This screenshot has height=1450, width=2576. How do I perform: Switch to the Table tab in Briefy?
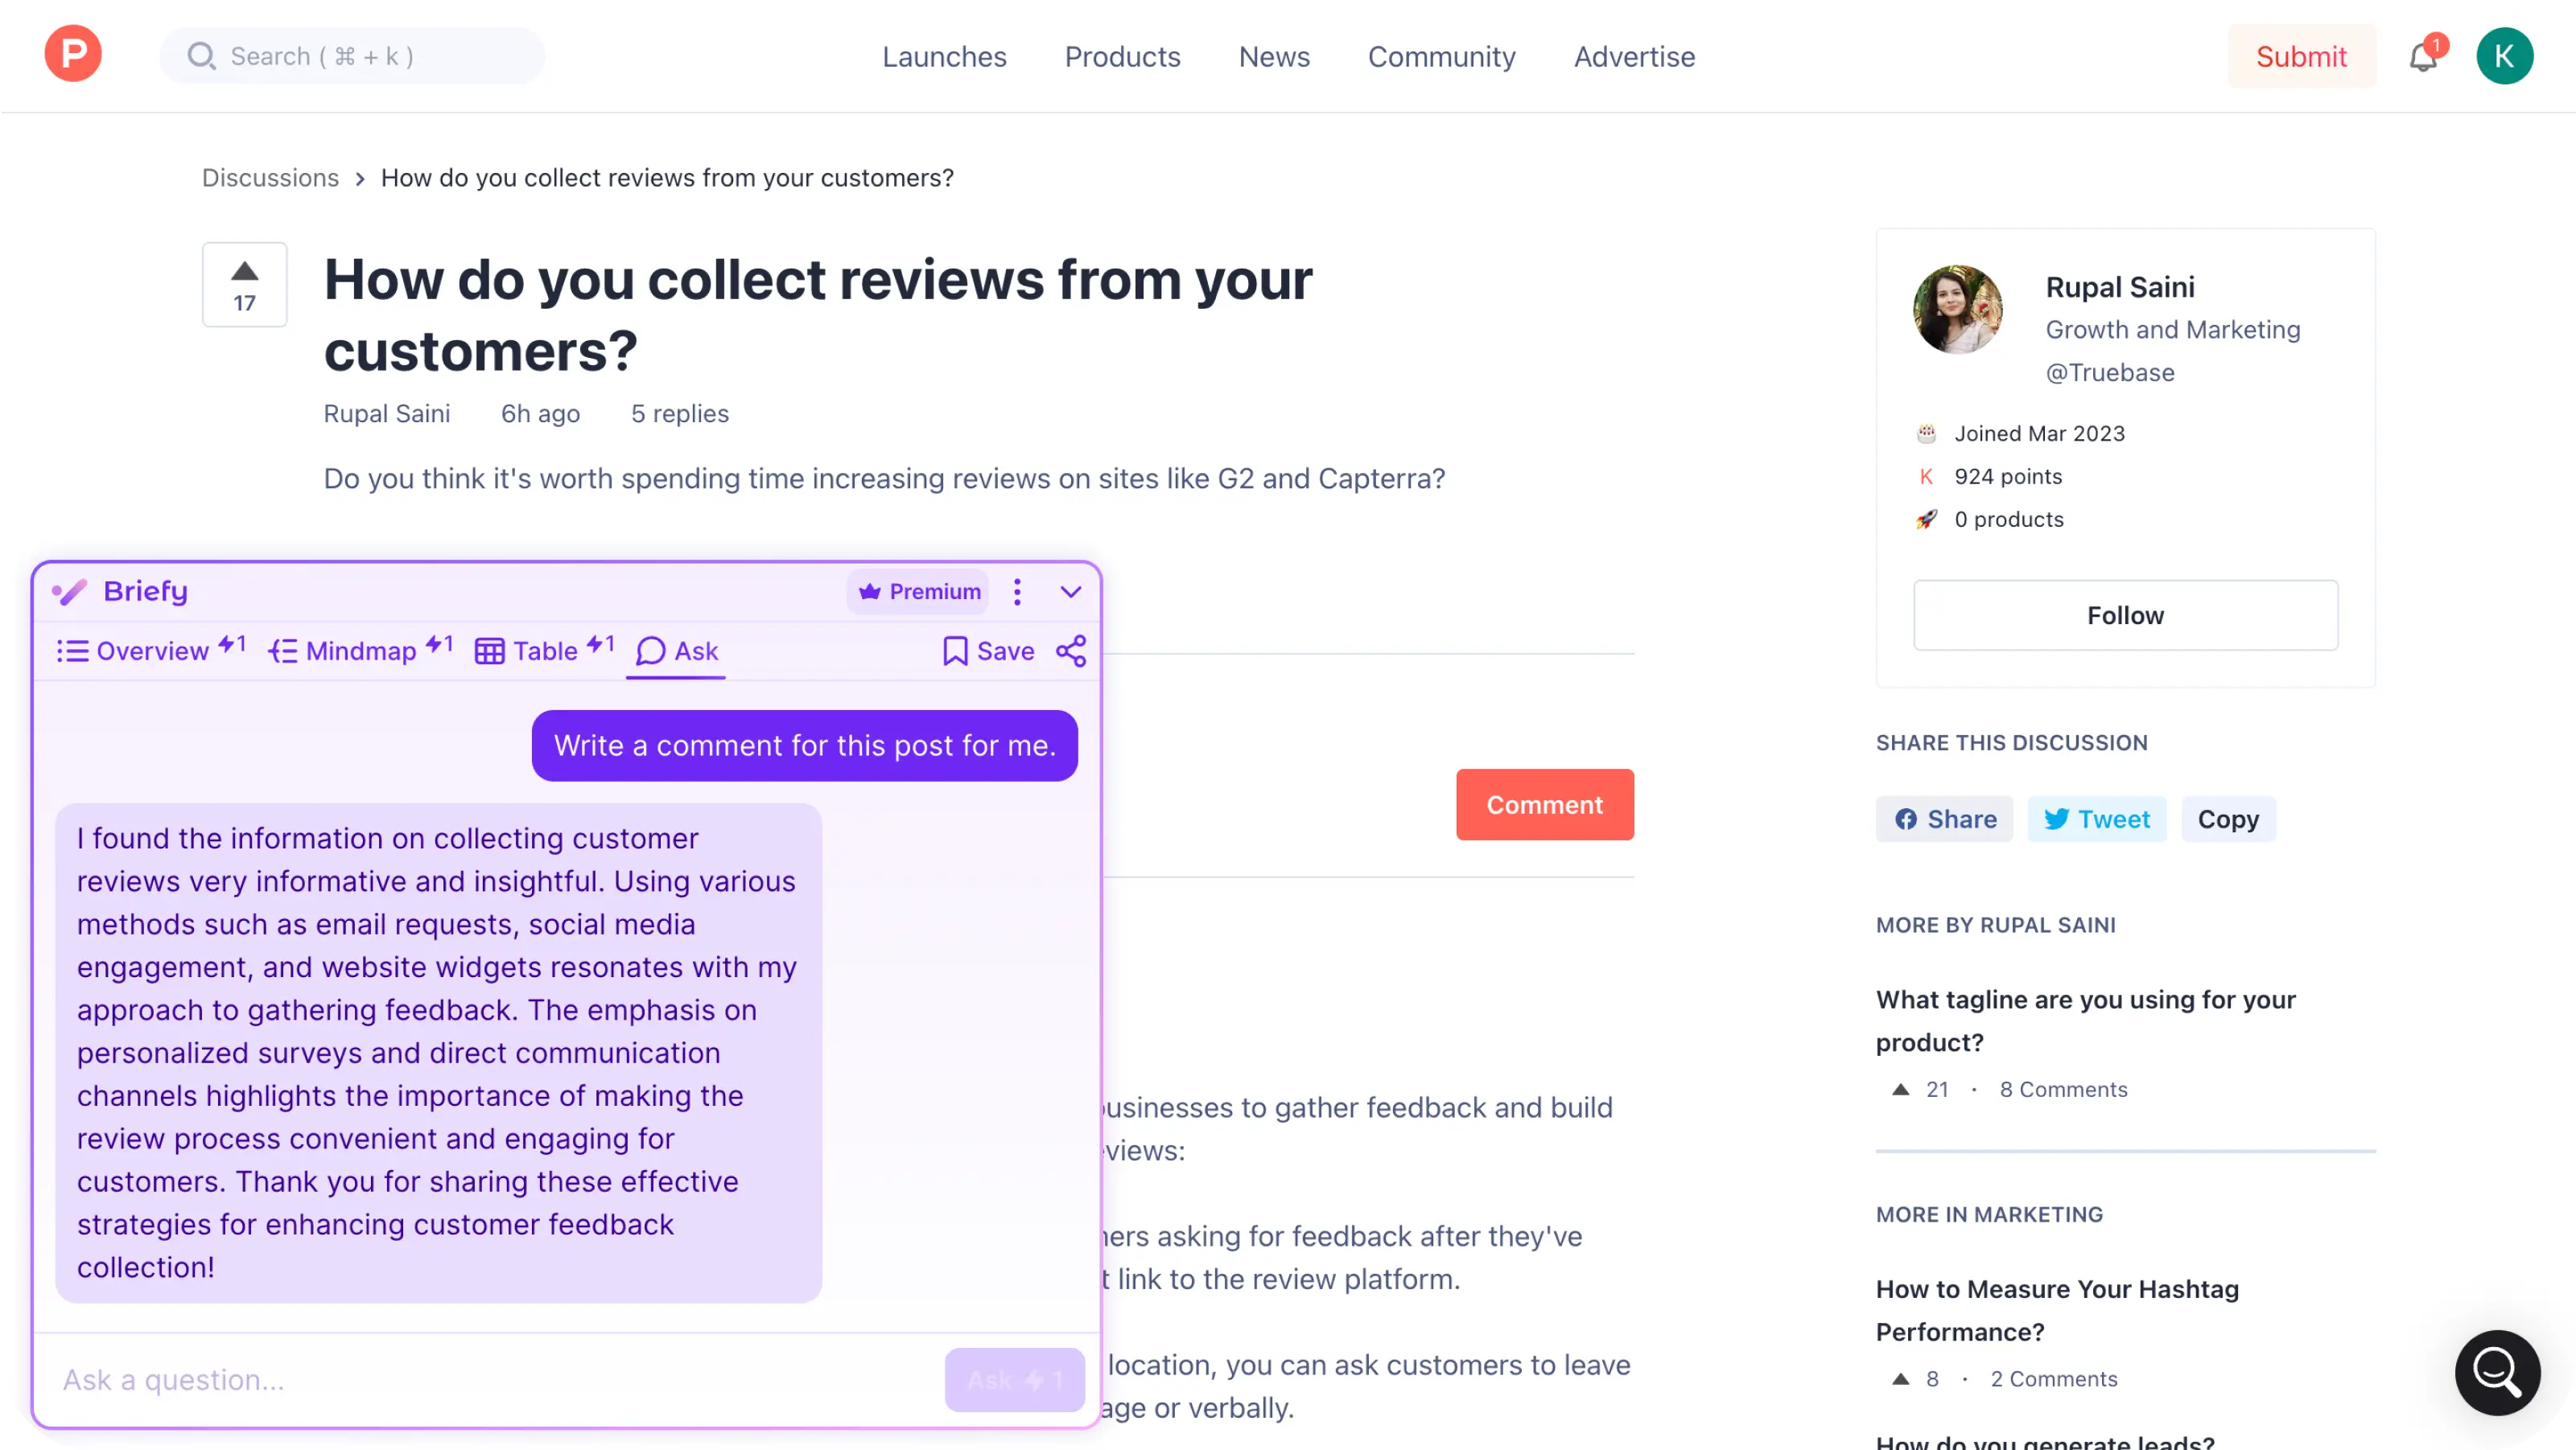point(544,651)
